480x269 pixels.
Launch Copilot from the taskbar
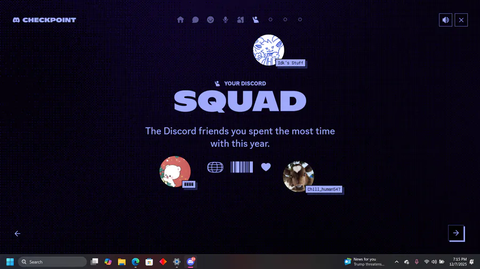pos(108,262)
